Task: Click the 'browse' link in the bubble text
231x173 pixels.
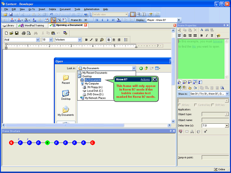Action: pos(218,41)
